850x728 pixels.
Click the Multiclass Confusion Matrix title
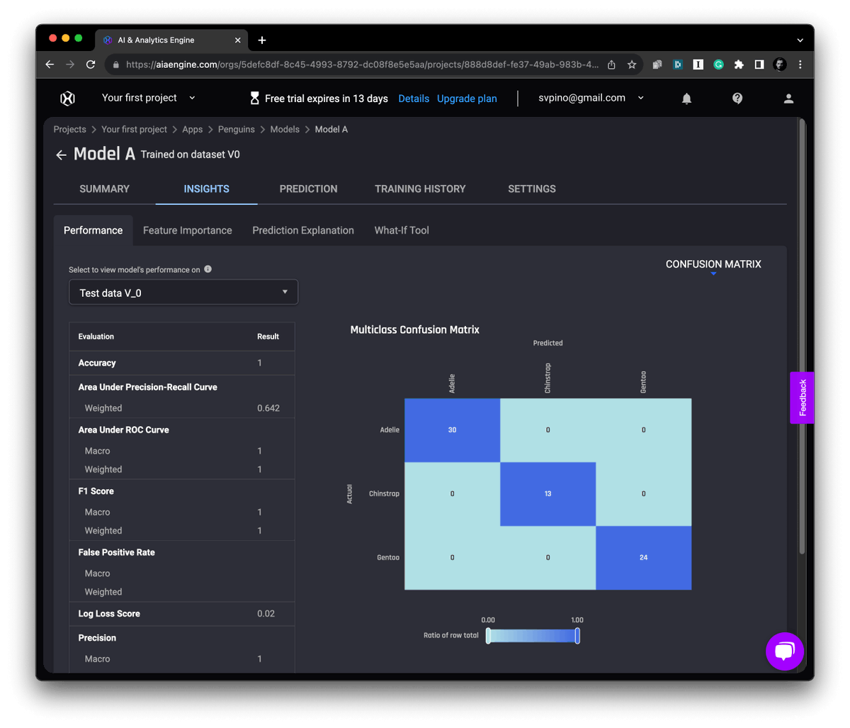coord(414,330)
